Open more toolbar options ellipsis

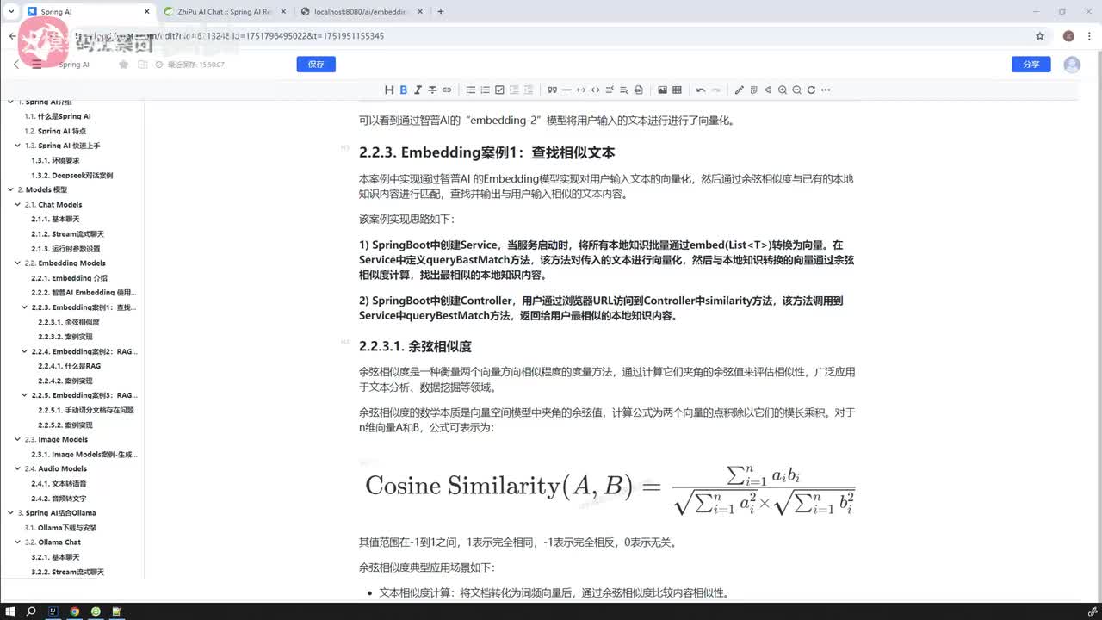tap(826, 90)
